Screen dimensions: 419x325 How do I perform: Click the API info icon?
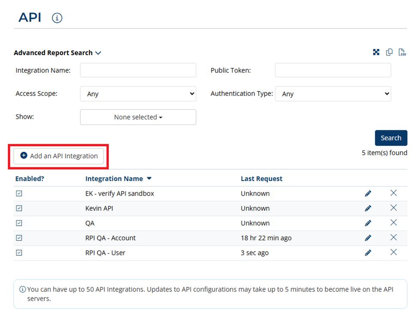pos(57,18)
